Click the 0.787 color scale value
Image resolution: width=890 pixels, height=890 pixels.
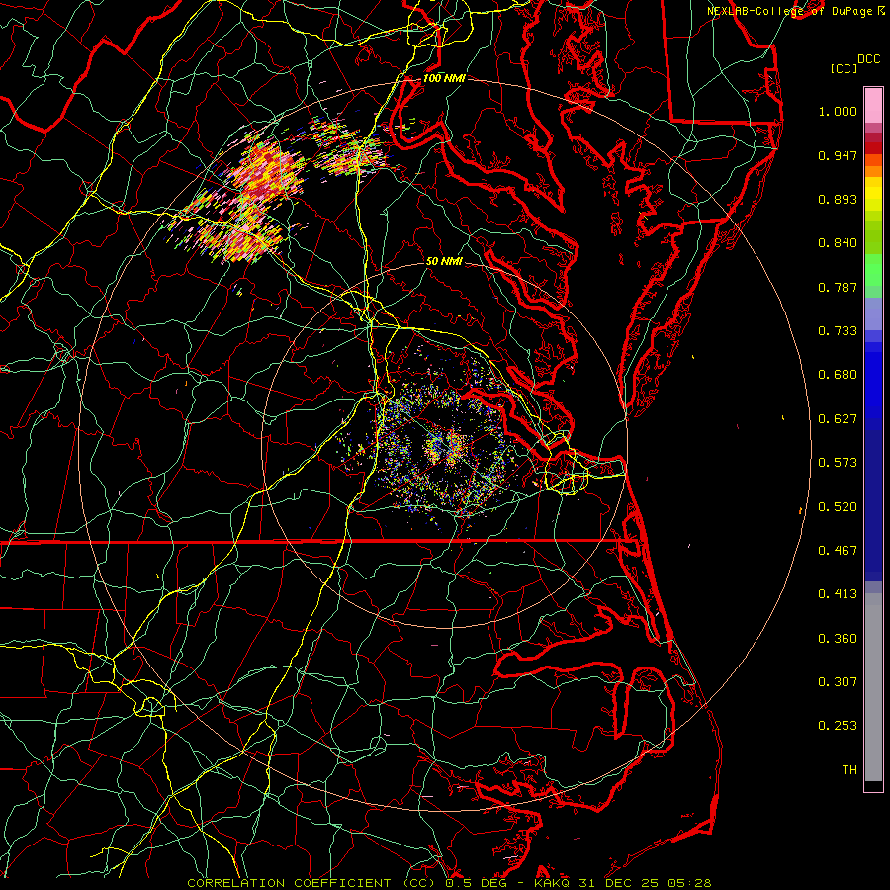click(x=838, y=287)
